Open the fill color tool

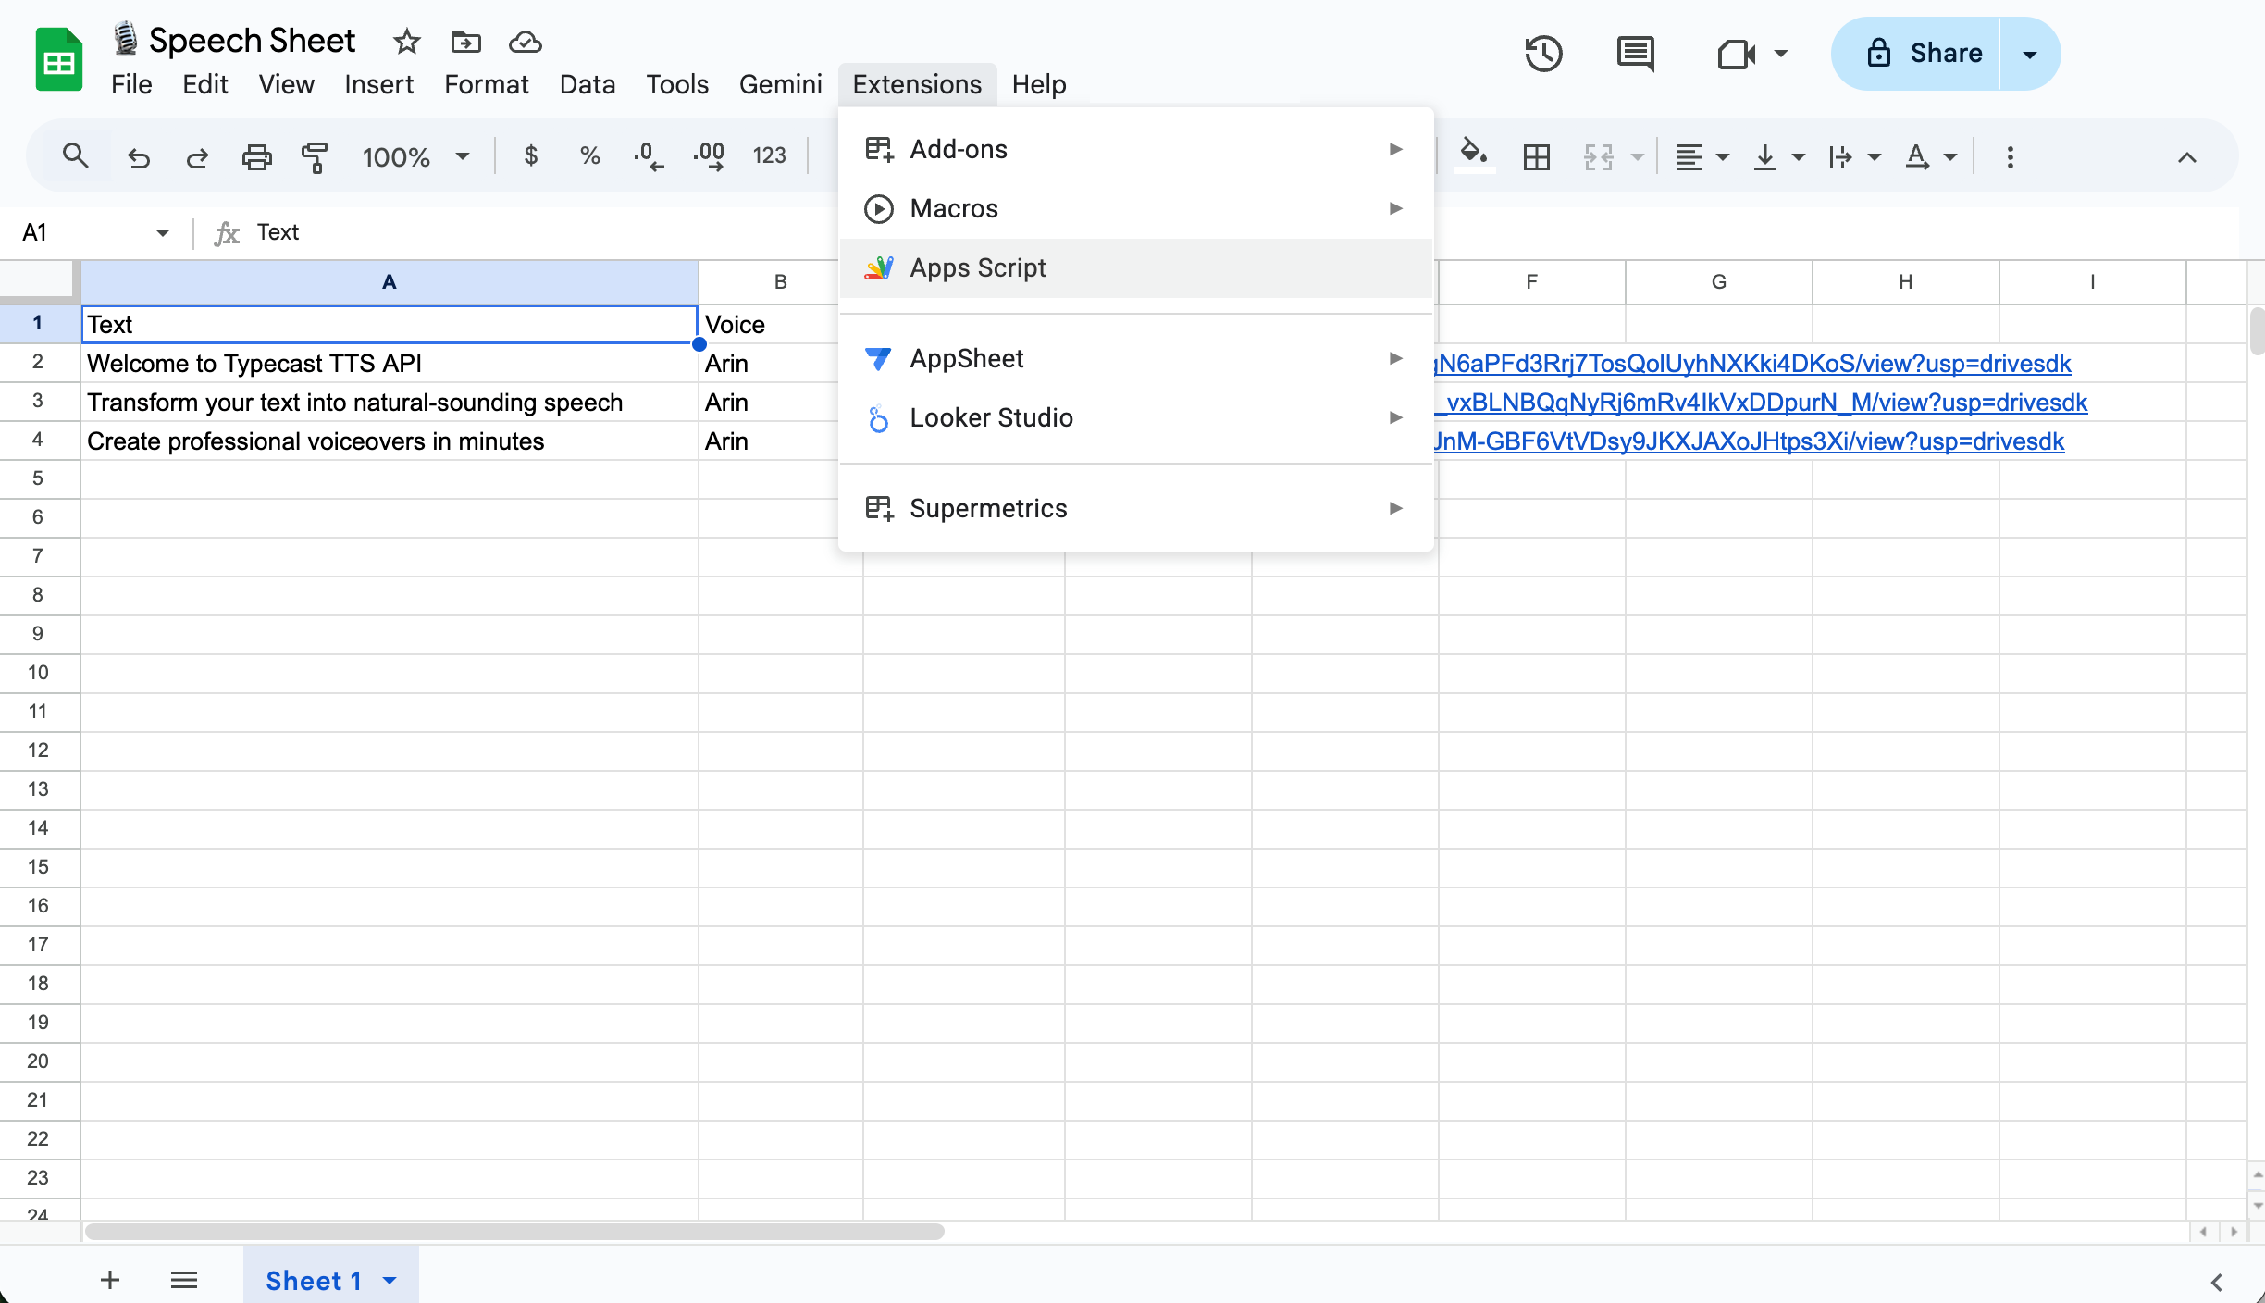click(1473, 156)
